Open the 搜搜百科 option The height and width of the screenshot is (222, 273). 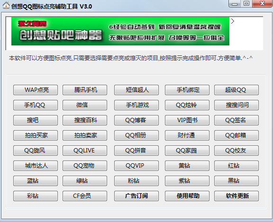click(x=85, y=120)
